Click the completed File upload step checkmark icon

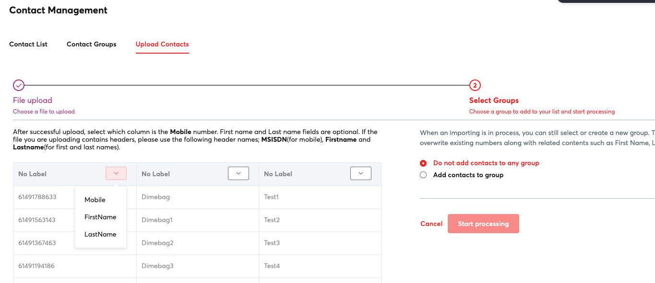click(18, 85)
